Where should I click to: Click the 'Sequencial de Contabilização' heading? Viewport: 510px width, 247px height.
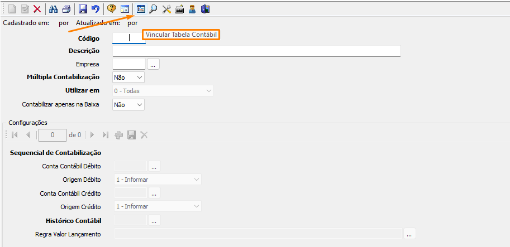point(56,153)
